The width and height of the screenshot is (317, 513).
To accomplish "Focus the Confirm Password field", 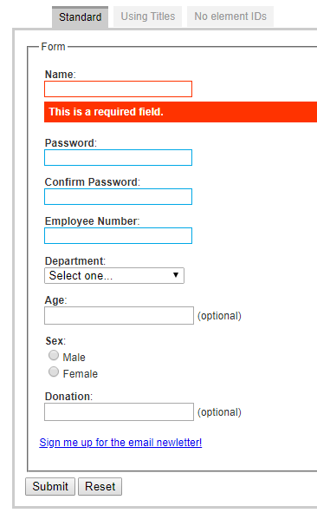I will pos(118,197).
